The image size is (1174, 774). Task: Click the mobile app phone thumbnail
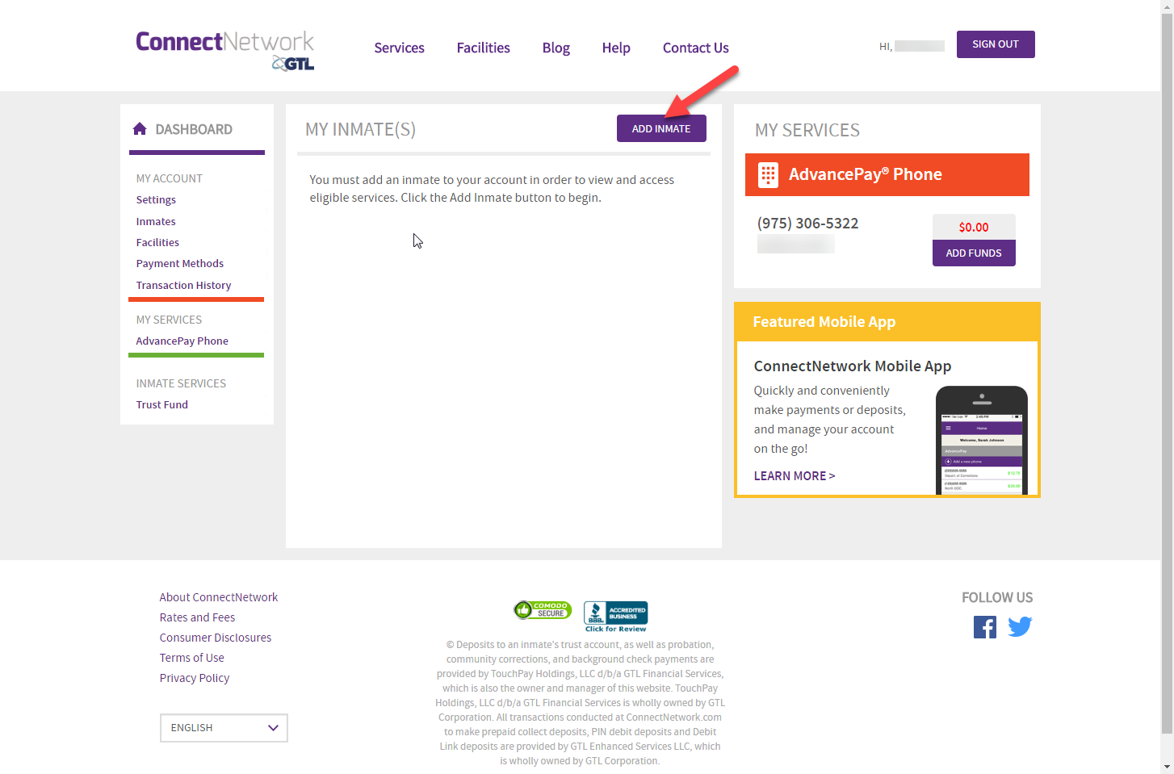[981, 440]
